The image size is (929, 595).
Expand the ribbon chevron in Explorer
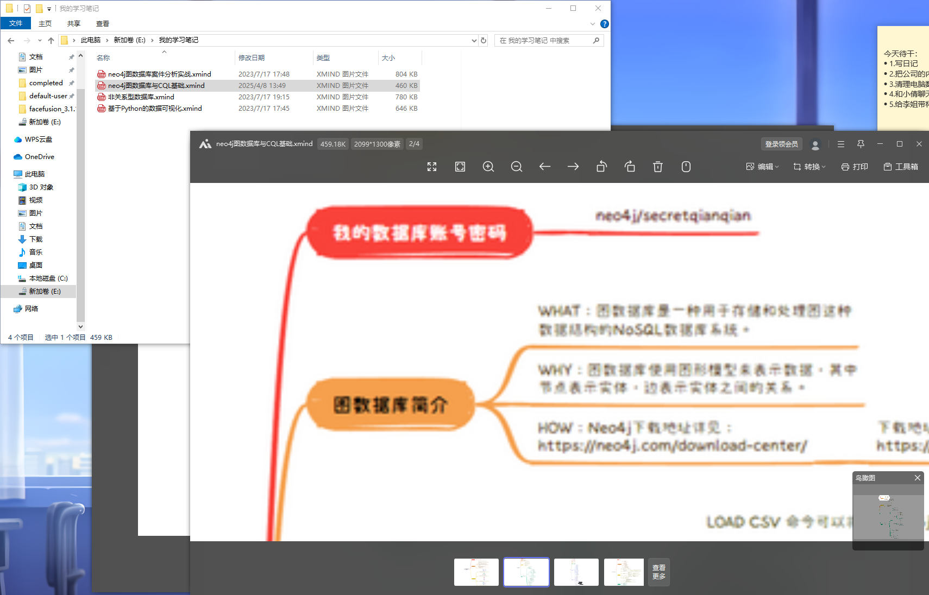tap(593, 24)
